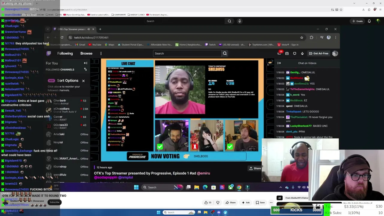Open extensions puzzle icon in Twitch window
Image resolution: width=384 pixels, height=216 pixels.
coord(311,37)
